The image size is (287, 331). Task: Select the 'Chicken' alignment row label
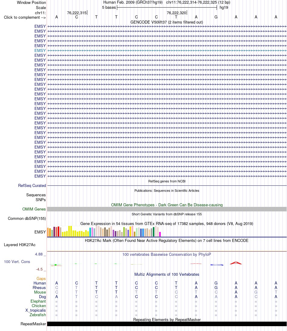coord(39,306)
